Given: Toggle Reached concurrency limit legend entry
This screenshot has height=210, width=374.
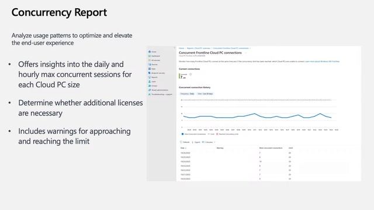Looking at the screenshot, I should click(x=227, y=134).
